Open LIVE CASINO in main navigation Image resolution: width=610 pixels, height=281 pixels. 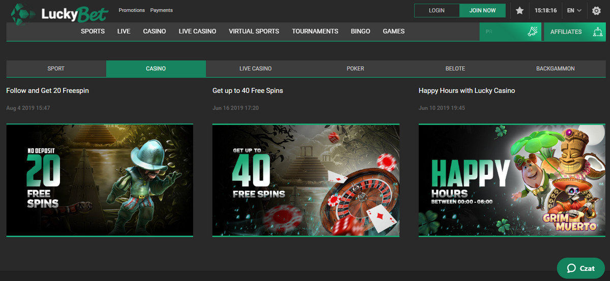click(197, 32)
